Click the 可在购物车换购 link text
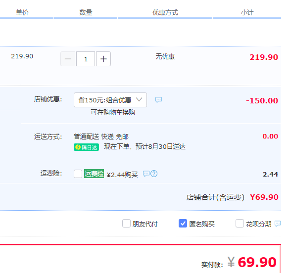The height and width of the screenshot is (273, 291). pos(113,112)
